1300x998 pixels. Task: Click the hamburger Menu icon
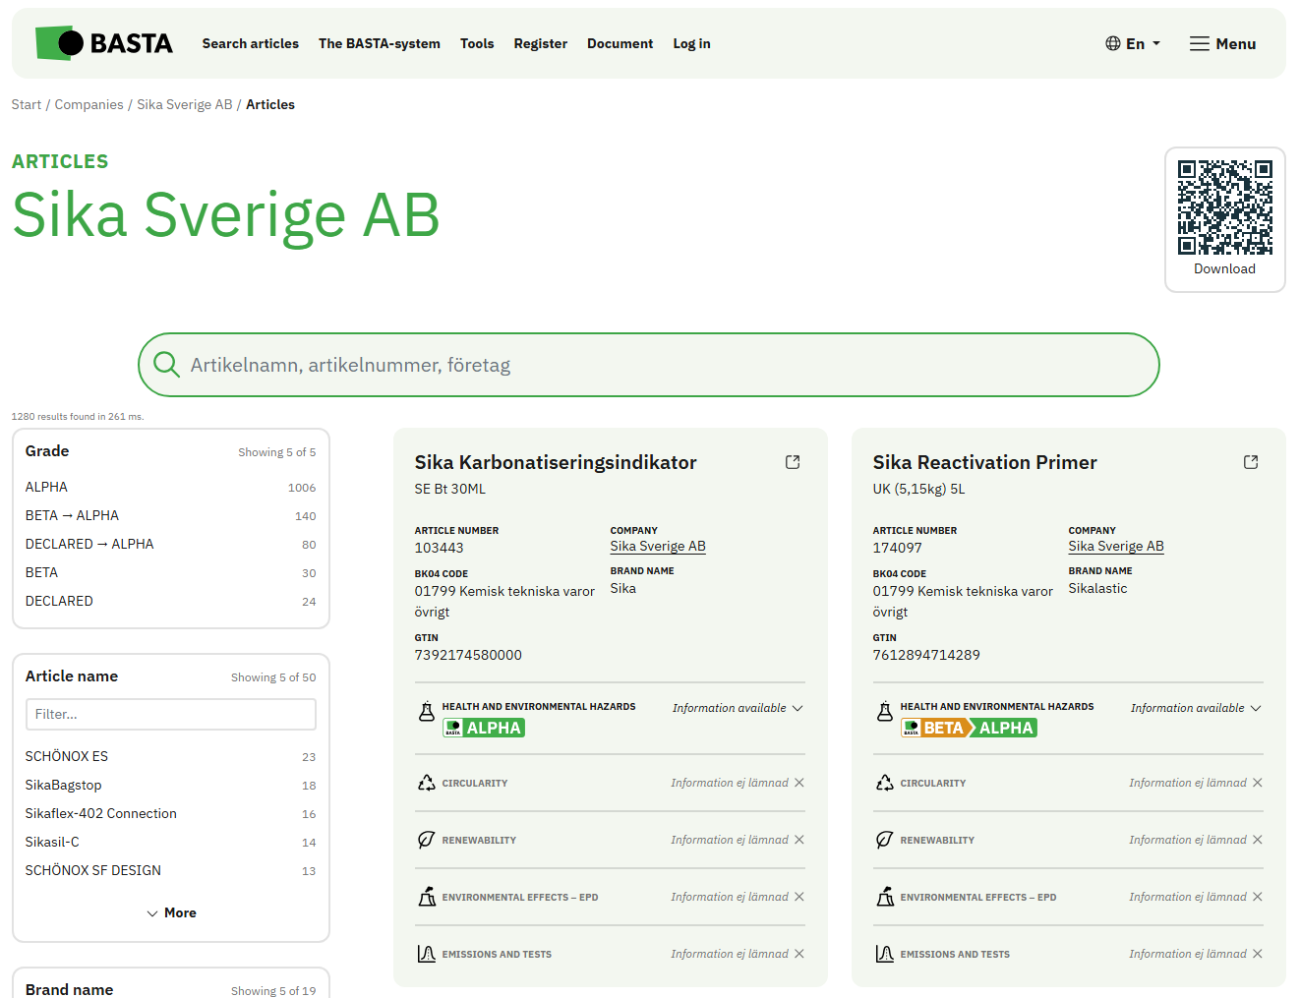(1199, 43)
